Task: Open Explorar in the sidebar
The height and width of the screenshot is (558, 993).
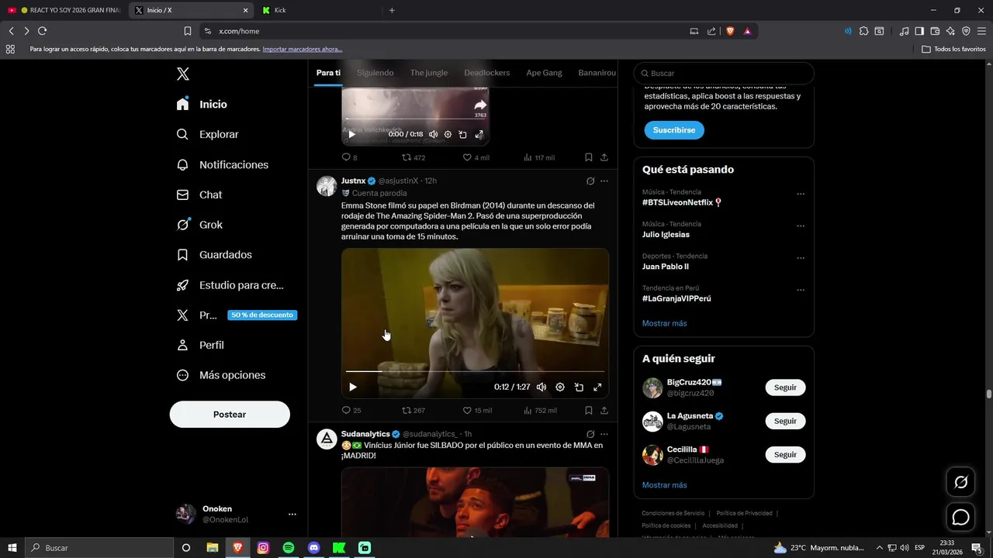Action: (x=207, y=134)
